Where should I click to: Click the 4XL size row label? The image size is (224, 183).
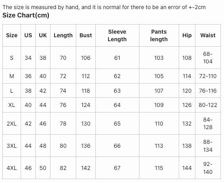point(12,168)
